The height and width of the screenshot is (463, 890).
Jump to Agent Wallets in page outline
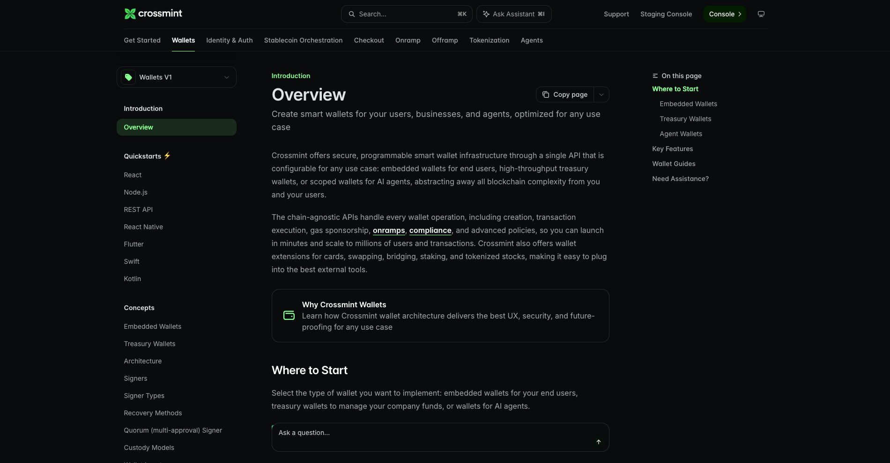[681, 134]
